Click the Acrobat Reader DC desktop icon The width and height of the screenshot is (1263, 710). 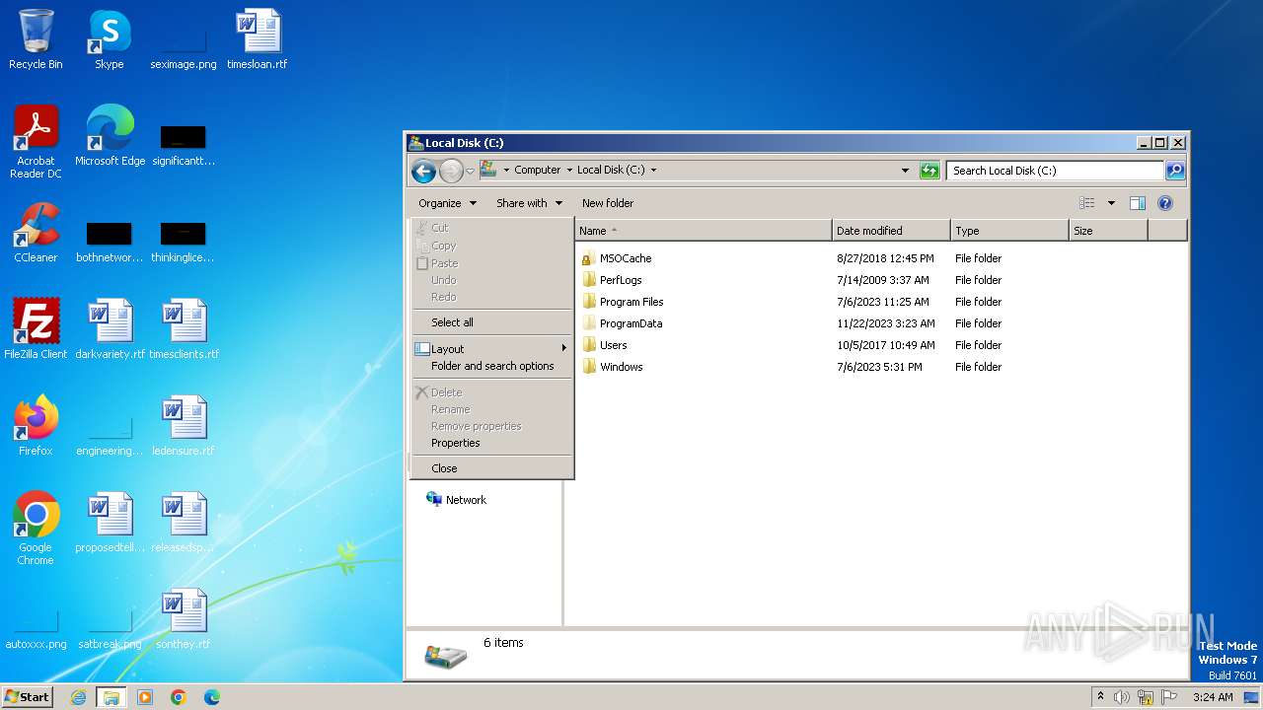(36, 142)
